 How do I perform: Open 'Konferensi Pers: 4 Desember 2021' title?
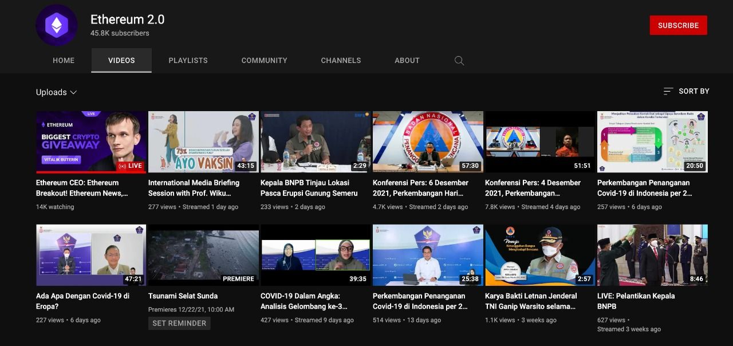pyautogui.click(x=533, y=188)
